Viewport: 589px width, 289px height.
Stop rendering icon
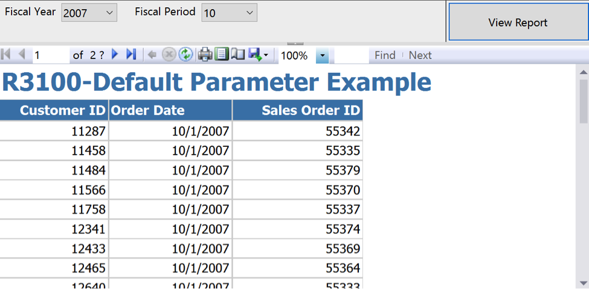pyautogui.click(x=169, y=55)
